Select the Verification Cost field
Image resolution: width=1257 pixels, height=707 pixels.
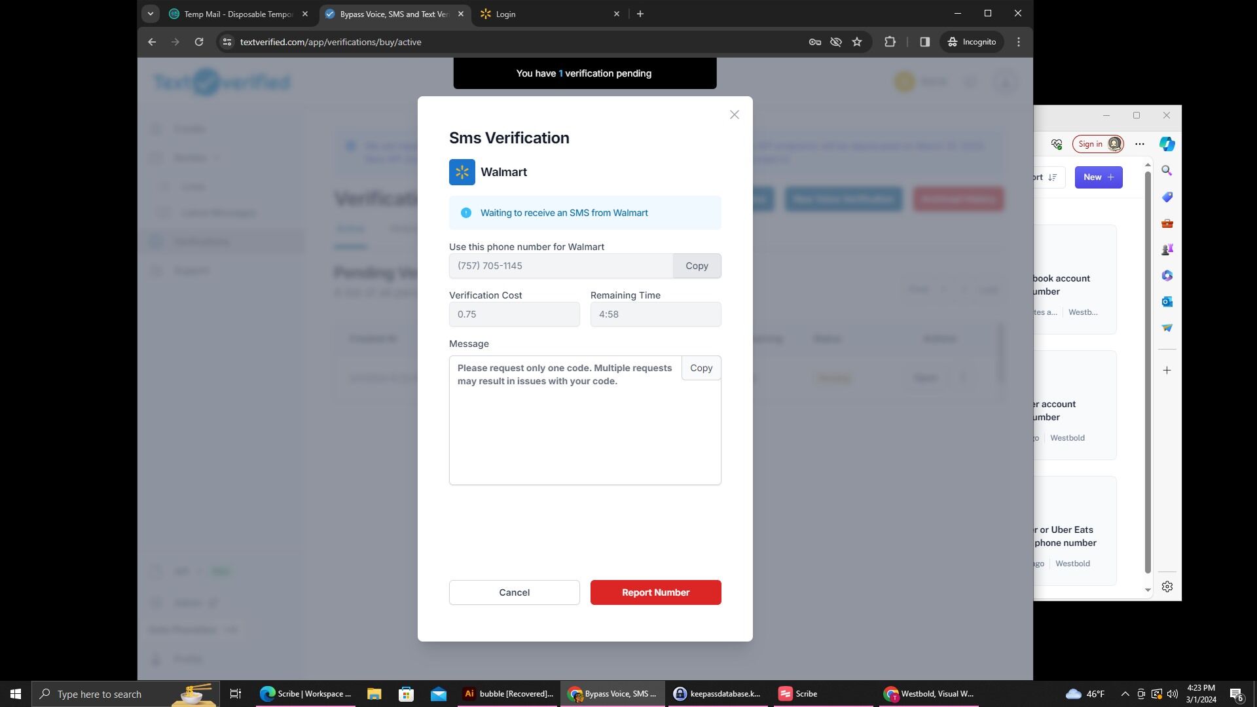click(514, 314)
